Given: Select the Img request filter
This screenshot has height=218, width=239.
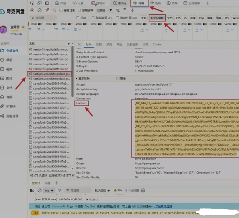Looking at the screenshot, I should point(201,18).
